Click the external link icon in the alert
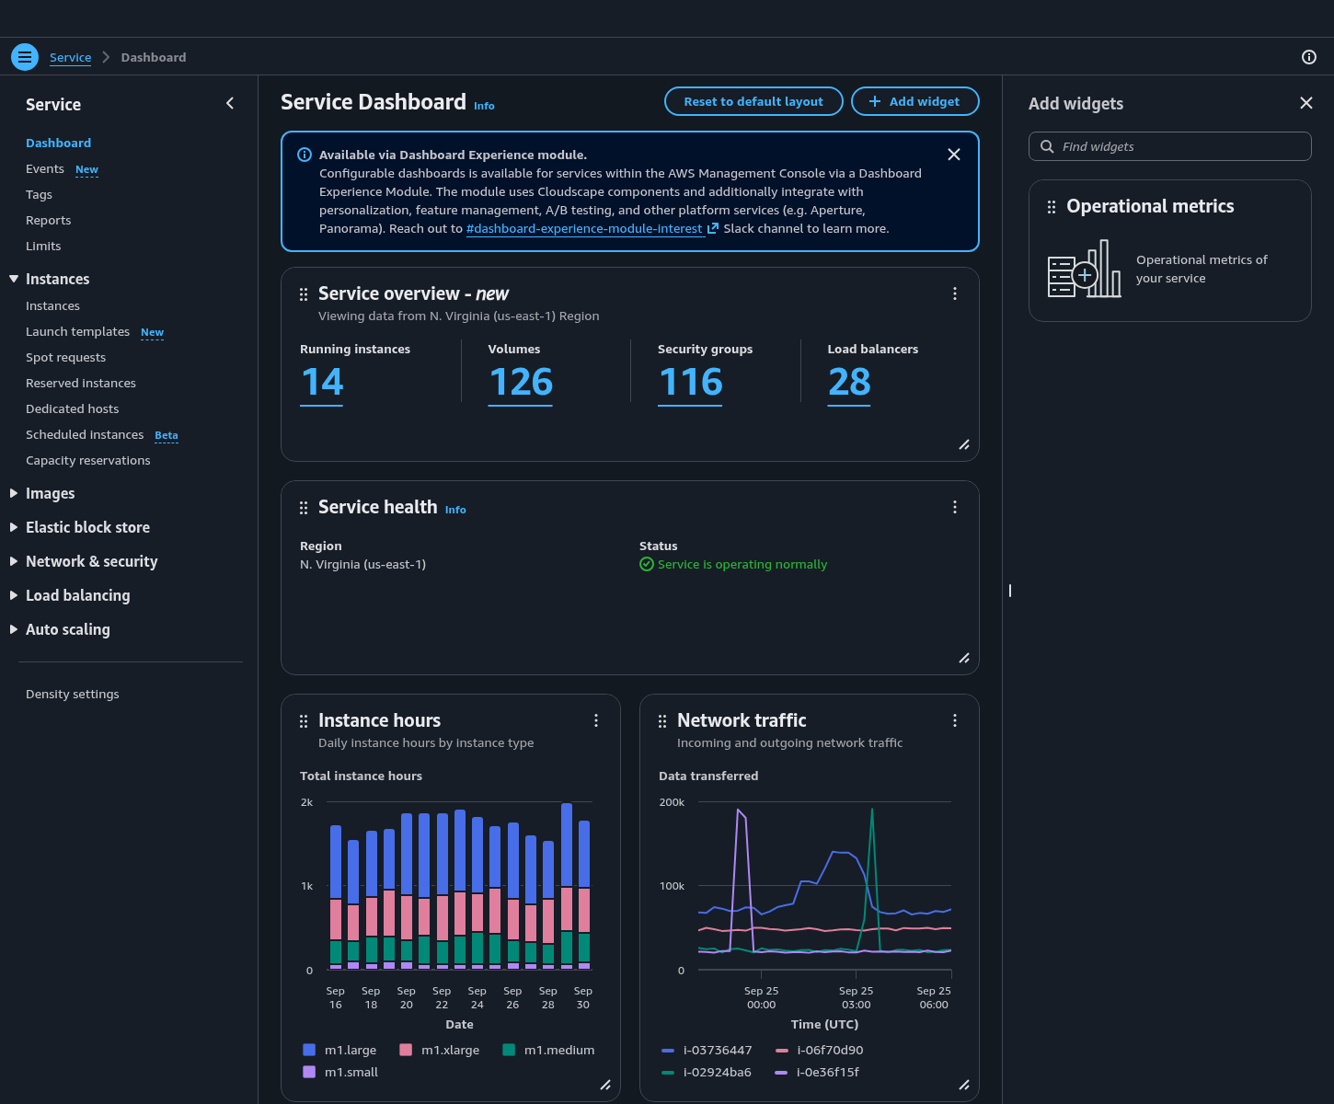The image size is (1334, 1104). tap(712, 228)
